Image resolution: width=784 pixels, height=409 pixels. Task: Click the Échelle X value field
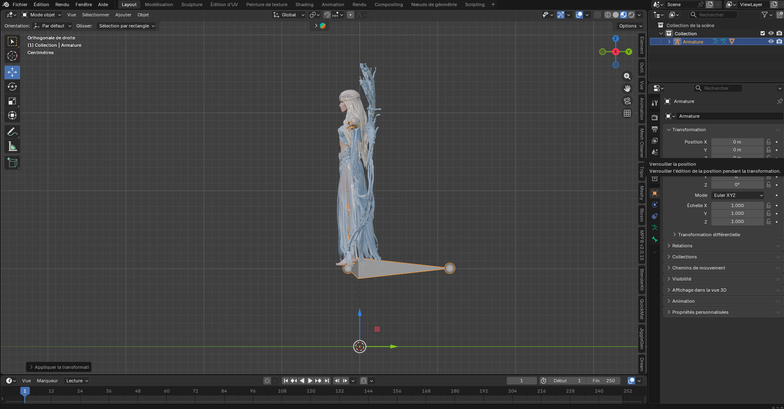[737, 206]
